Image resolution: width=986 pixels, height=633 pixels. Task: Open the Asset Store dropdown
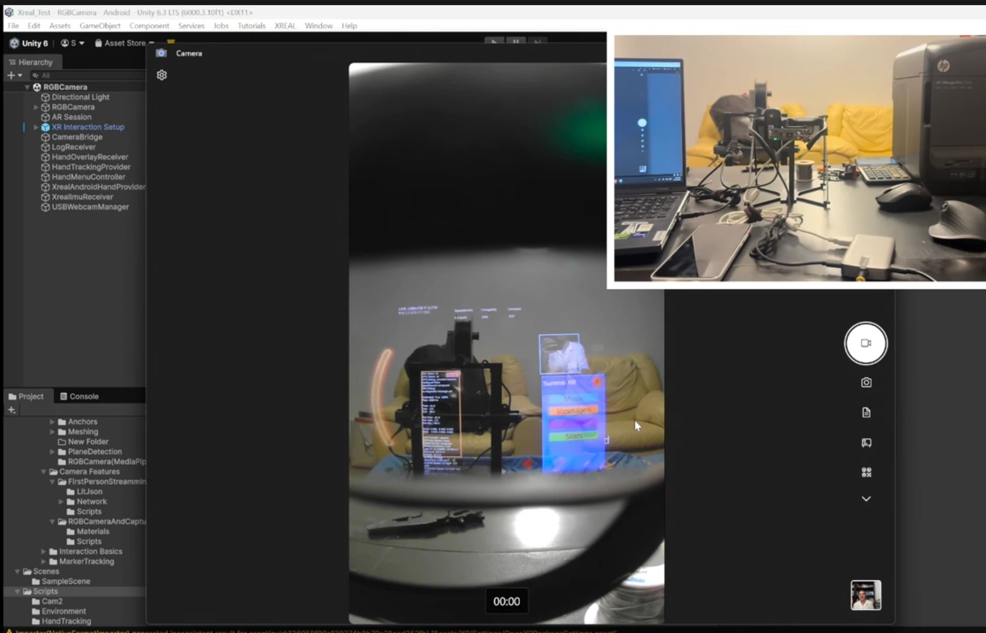[x=124, y=43]
